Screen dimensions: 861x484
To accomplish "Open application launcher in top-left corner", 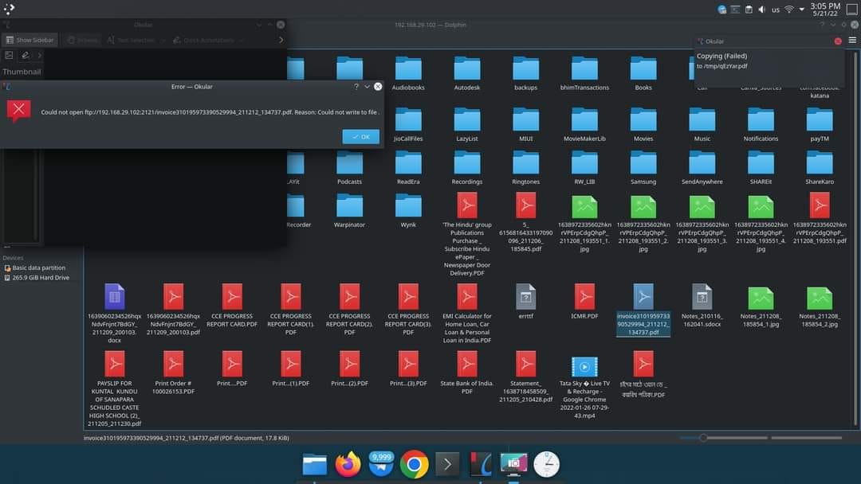I will coord(9,8).
